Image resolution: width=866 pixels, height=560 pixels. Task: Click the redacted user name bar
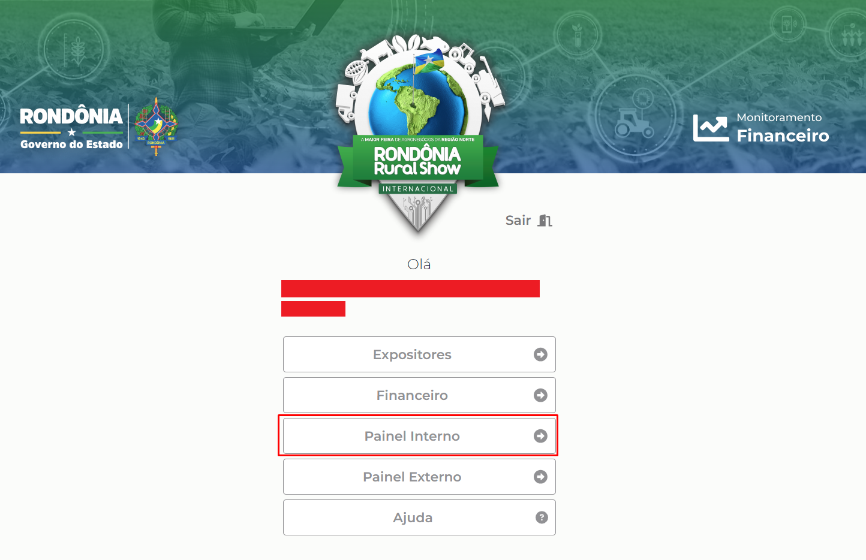pyautogui.click(x=410, y=288)
